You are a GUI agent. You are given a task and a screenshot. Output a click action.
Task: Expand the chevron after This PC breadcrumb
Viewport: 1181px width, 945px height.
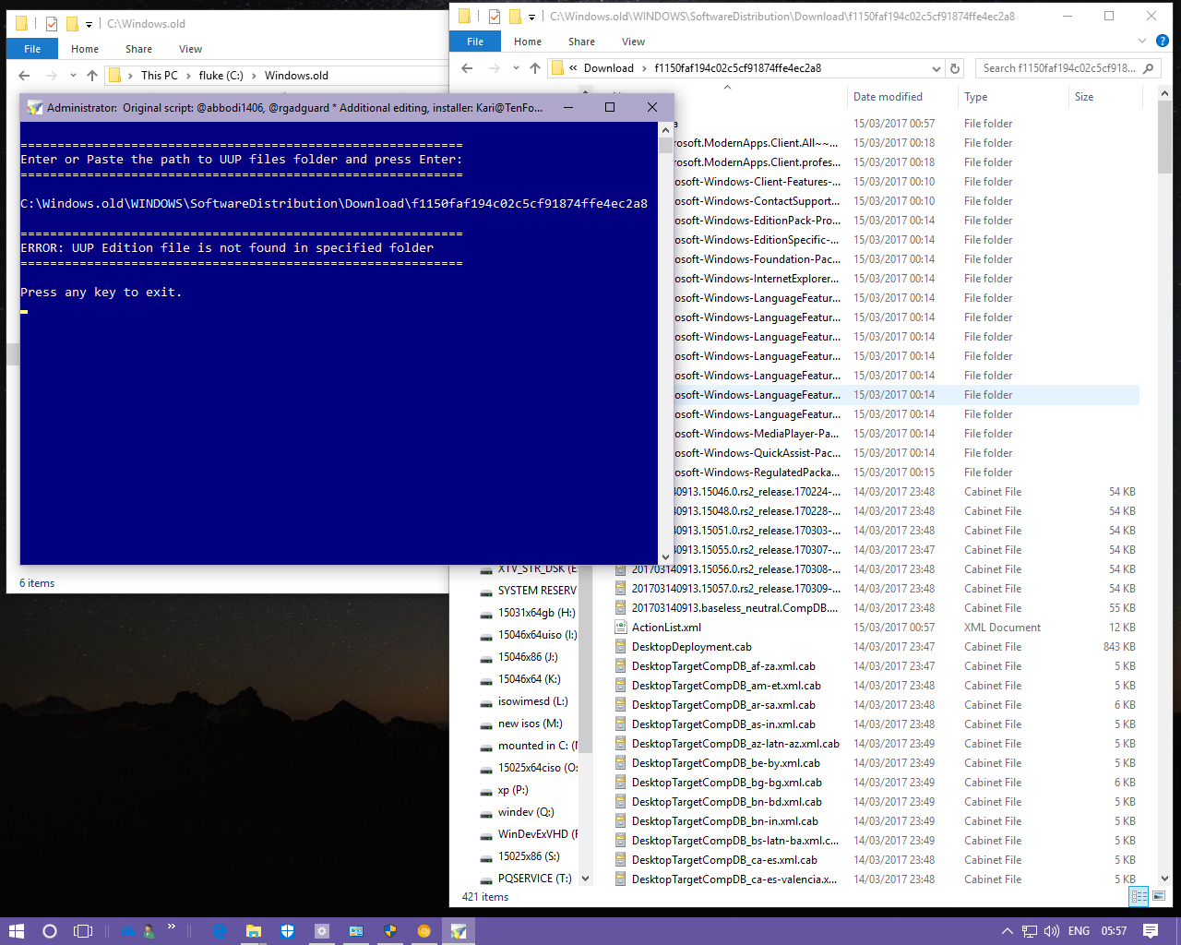point(188,76)
